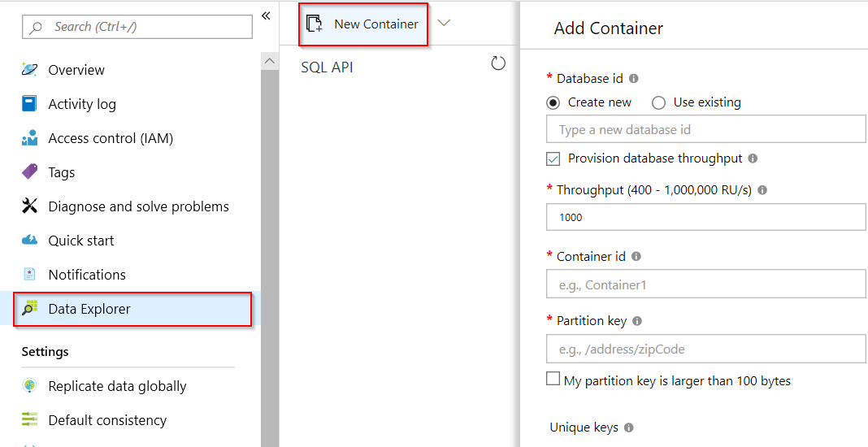Select Data Explorer in the menu

point(132,309)
